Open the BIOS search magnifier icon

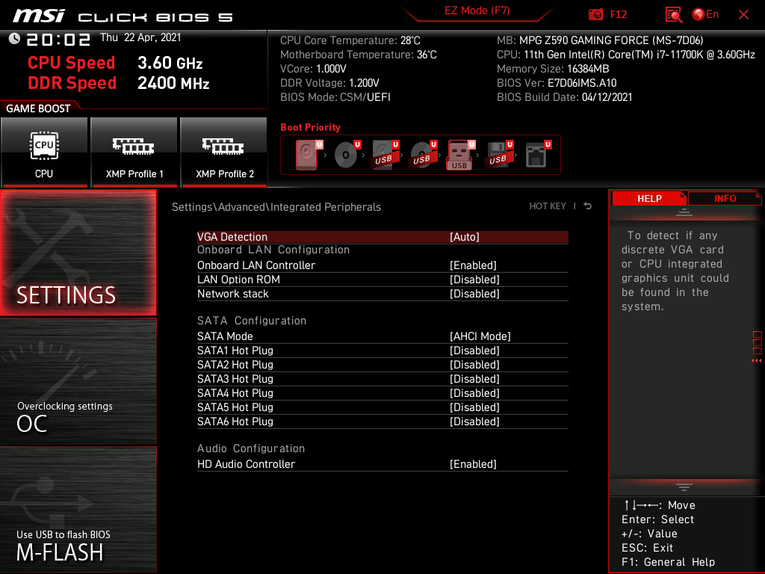click(673, 15)
